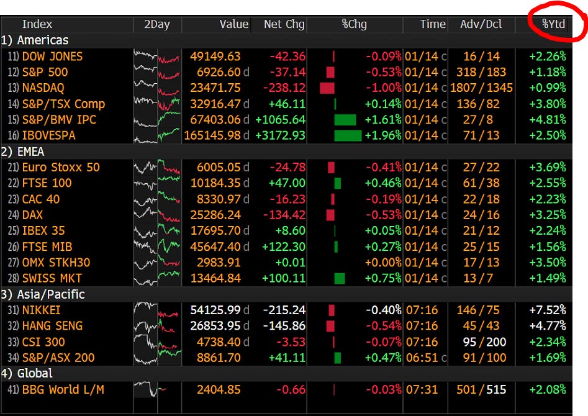Open S&P/ASX 200 index
Screen dimensions: 588x416
58,358
